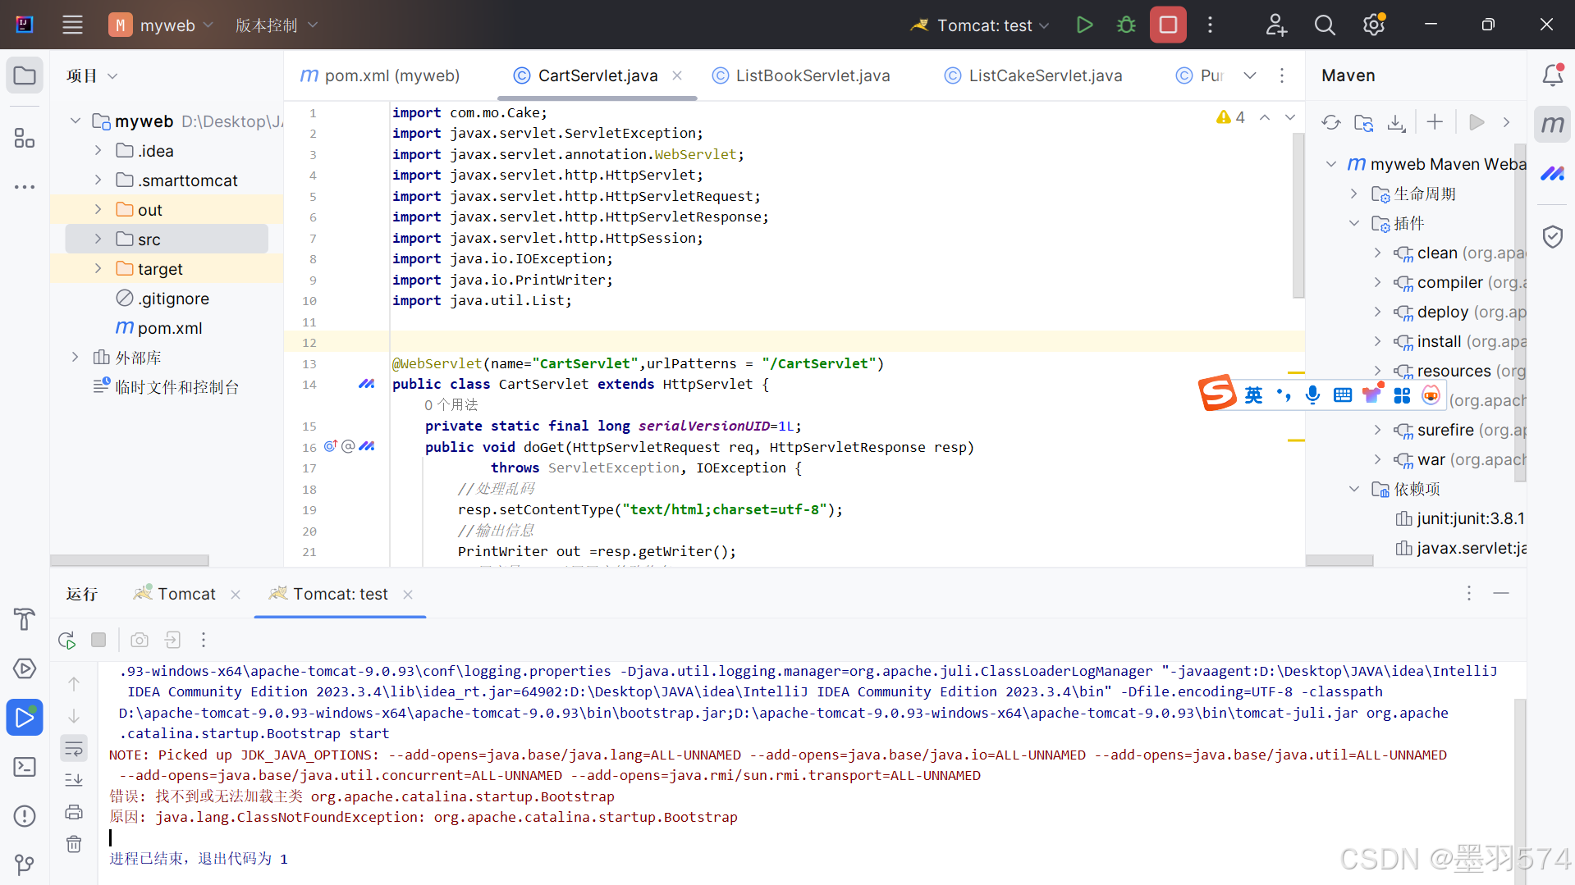
Task: Click the 4 warnings indicator
Action: [1230, 117]
